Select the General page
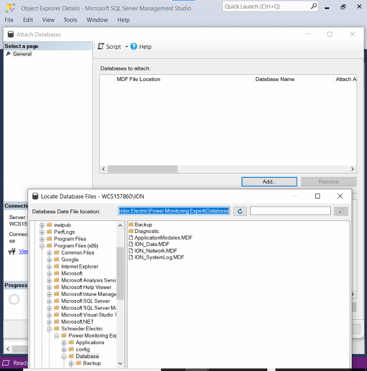The width and height of the screenshot is (367, 371). point(22,54)
